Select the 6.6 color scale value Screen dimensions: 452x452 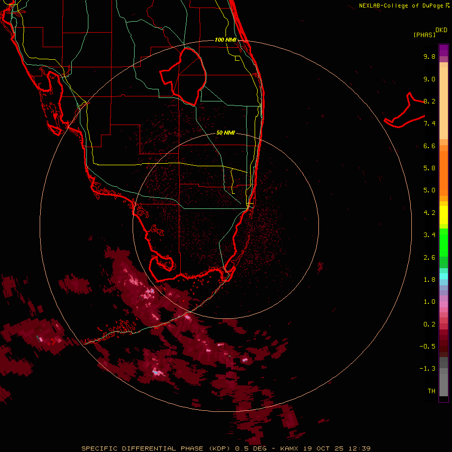click(x=429, y=146)
